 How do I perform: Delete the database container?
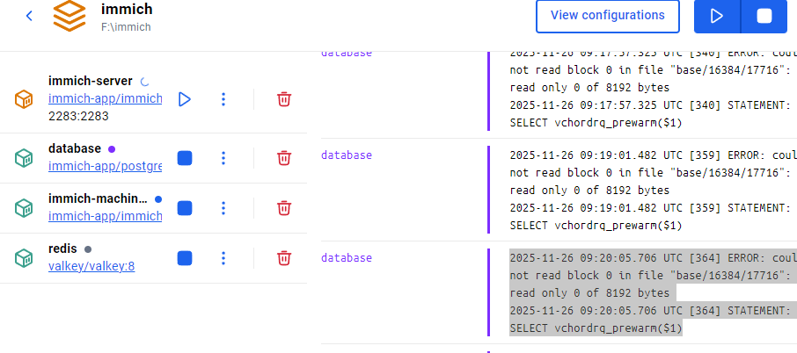[284, 158]
